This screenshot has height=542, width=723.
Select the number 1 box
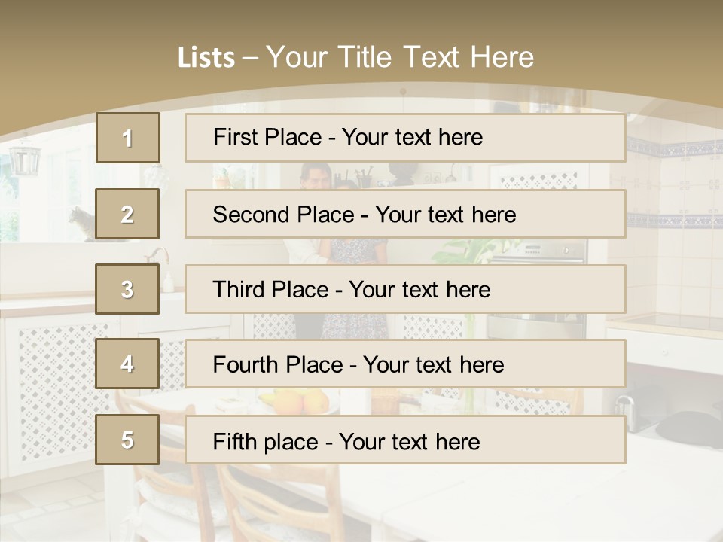point(128,137)
